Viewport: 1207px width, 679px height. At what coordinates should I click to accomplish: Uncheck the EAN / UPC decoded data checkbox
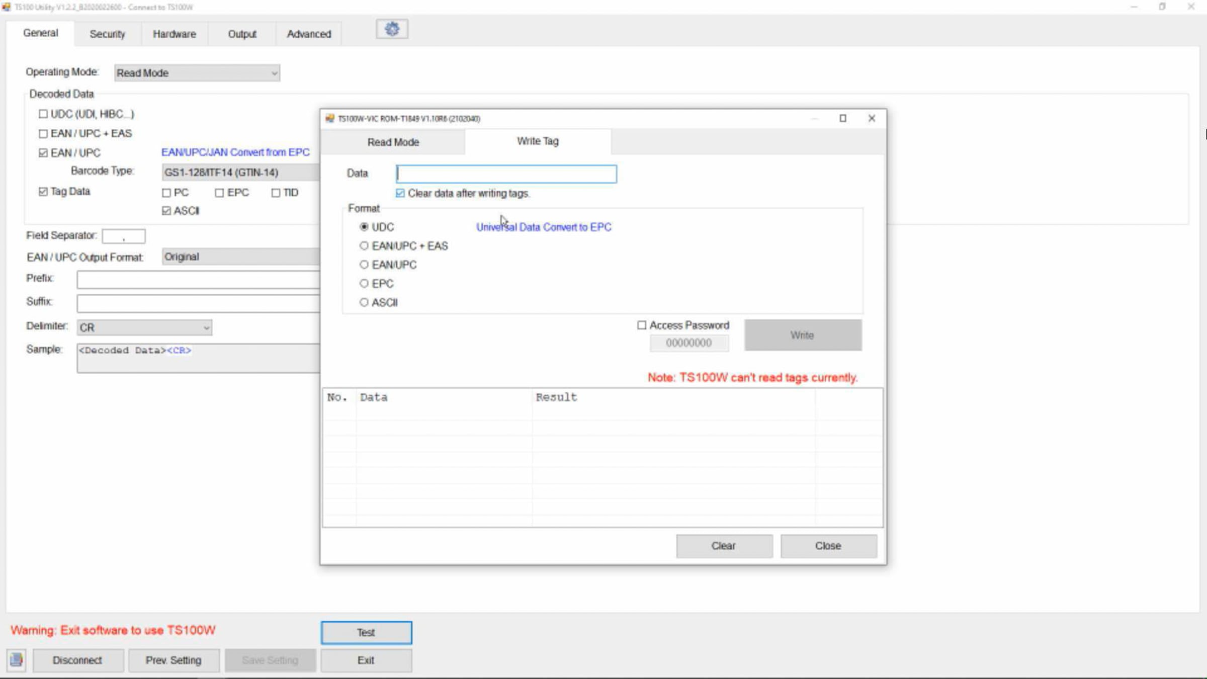pos(43,153)
